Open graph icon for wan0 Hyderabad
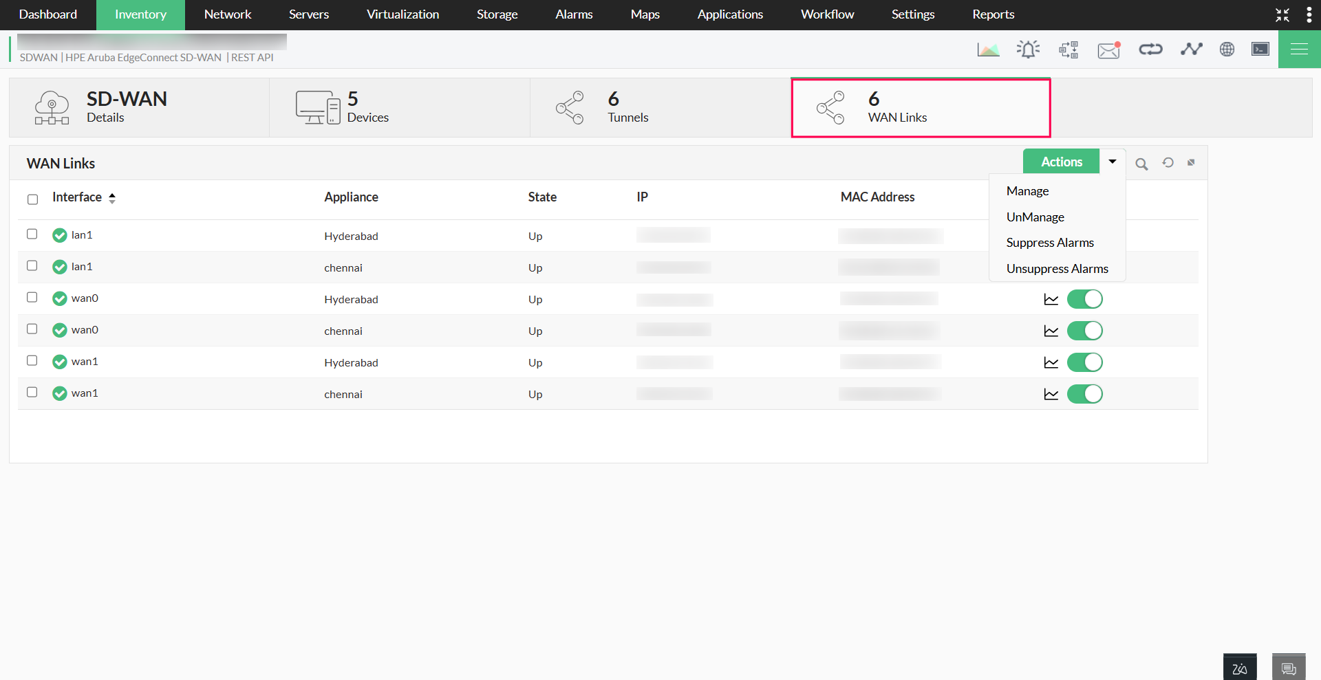Screen dimensions: 1321x680 1051,299
